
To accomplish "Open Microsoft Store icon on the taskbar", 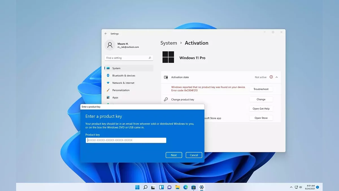I will click(194, 187).
